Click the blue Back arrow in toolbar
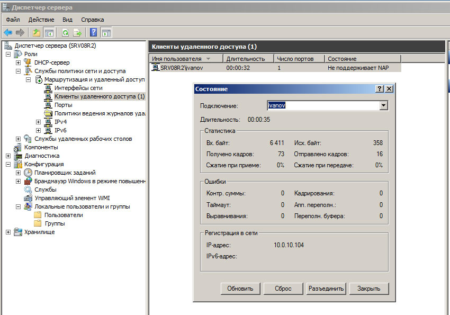Screen dimensions: 450x315 (x=8, y=32)
